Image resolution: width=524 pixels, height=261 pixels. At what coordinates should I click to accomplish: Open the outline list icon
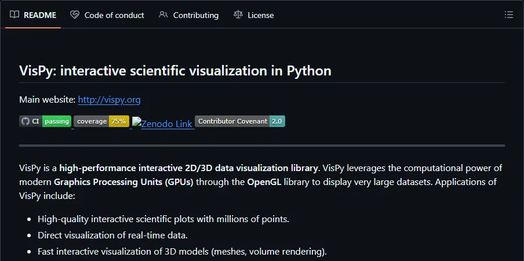[x=508, y=14]
